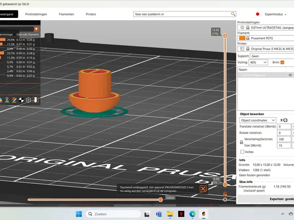This screenshot has width=294, height=220.
Task: Click the Verschalingsfactoren value 100 field
Action: point(284,139)
